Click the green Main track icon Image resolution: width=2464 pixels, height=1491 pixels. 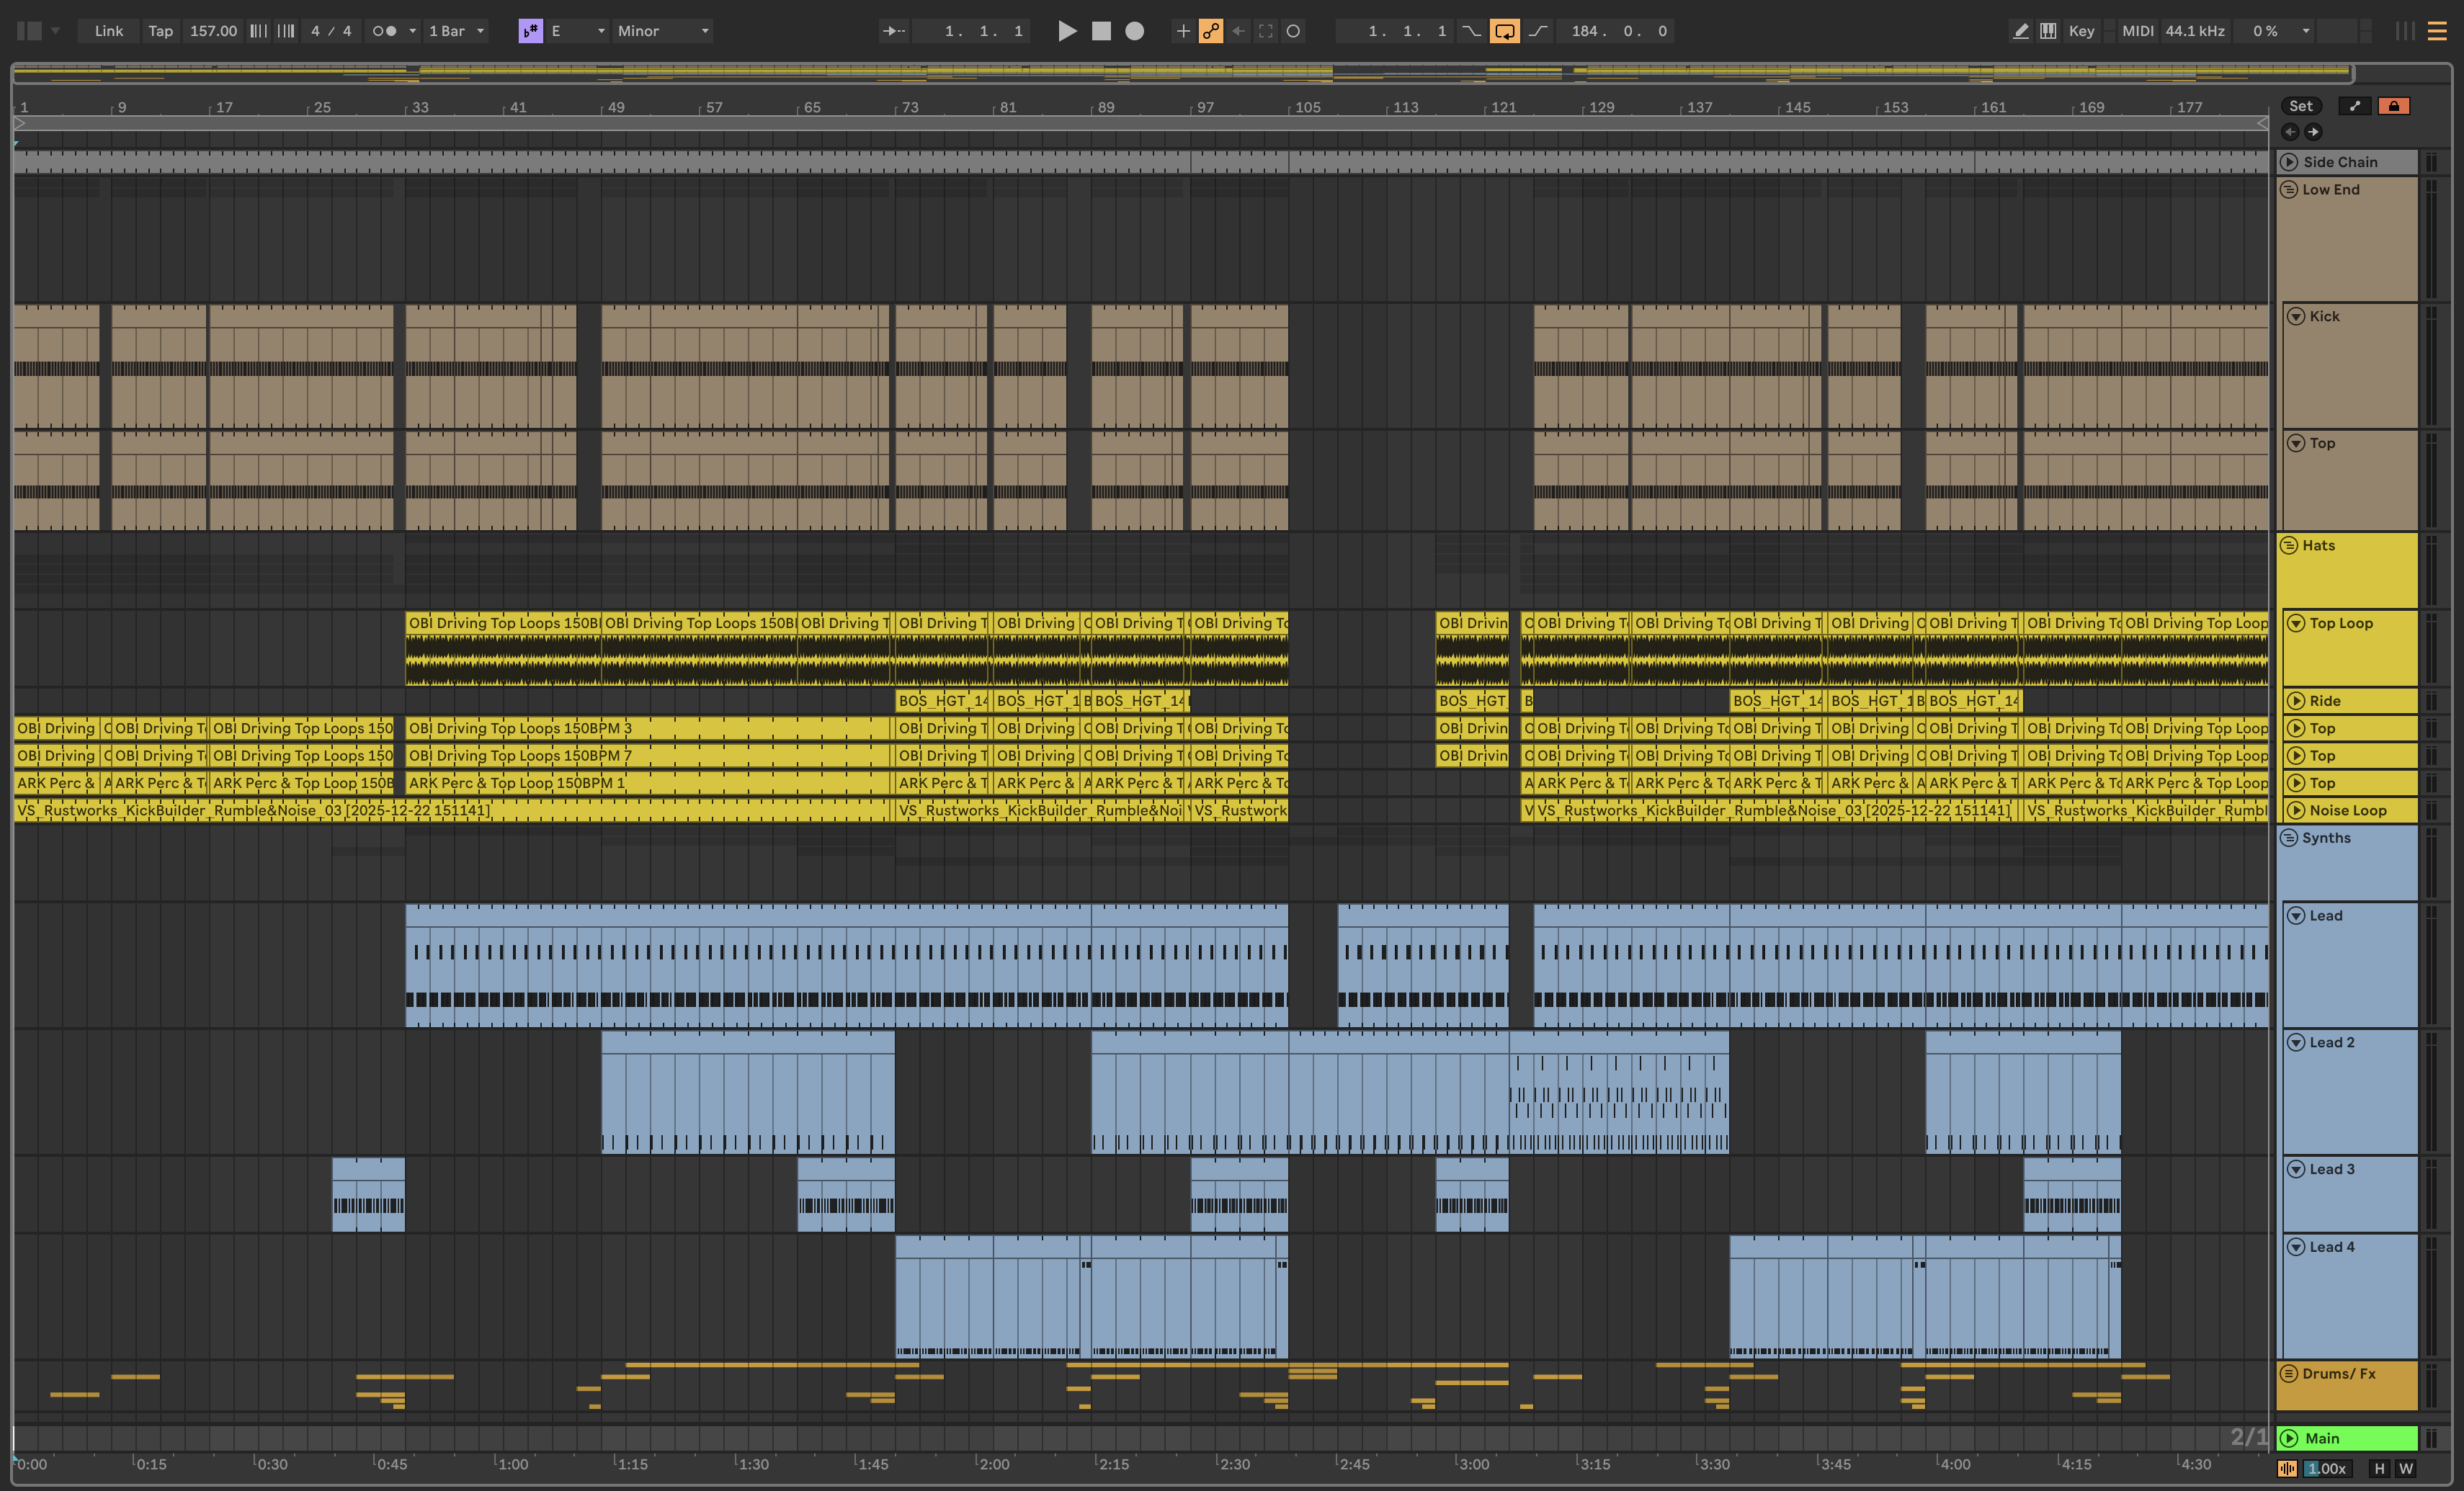[2289, 1438]
